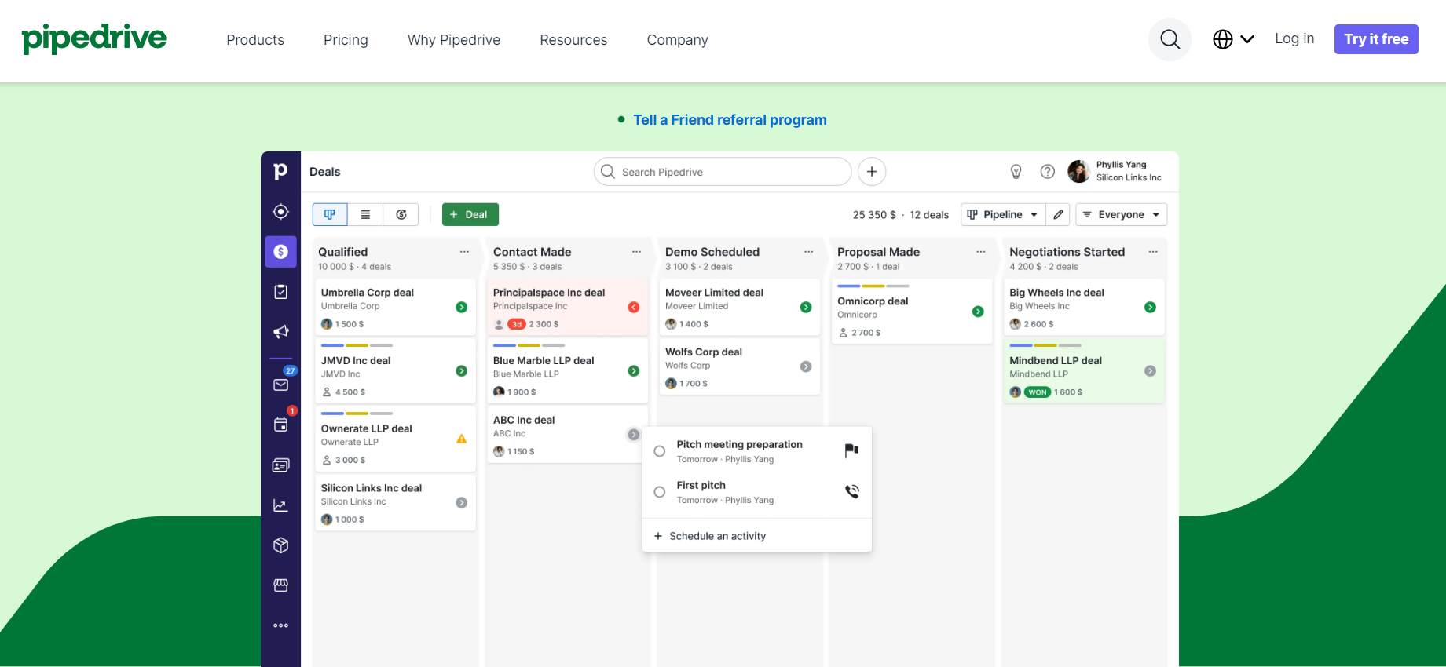The image size is (1446, 667).
Task: Open the Insights chart icon in sidebar
Action: click(280, 505)
